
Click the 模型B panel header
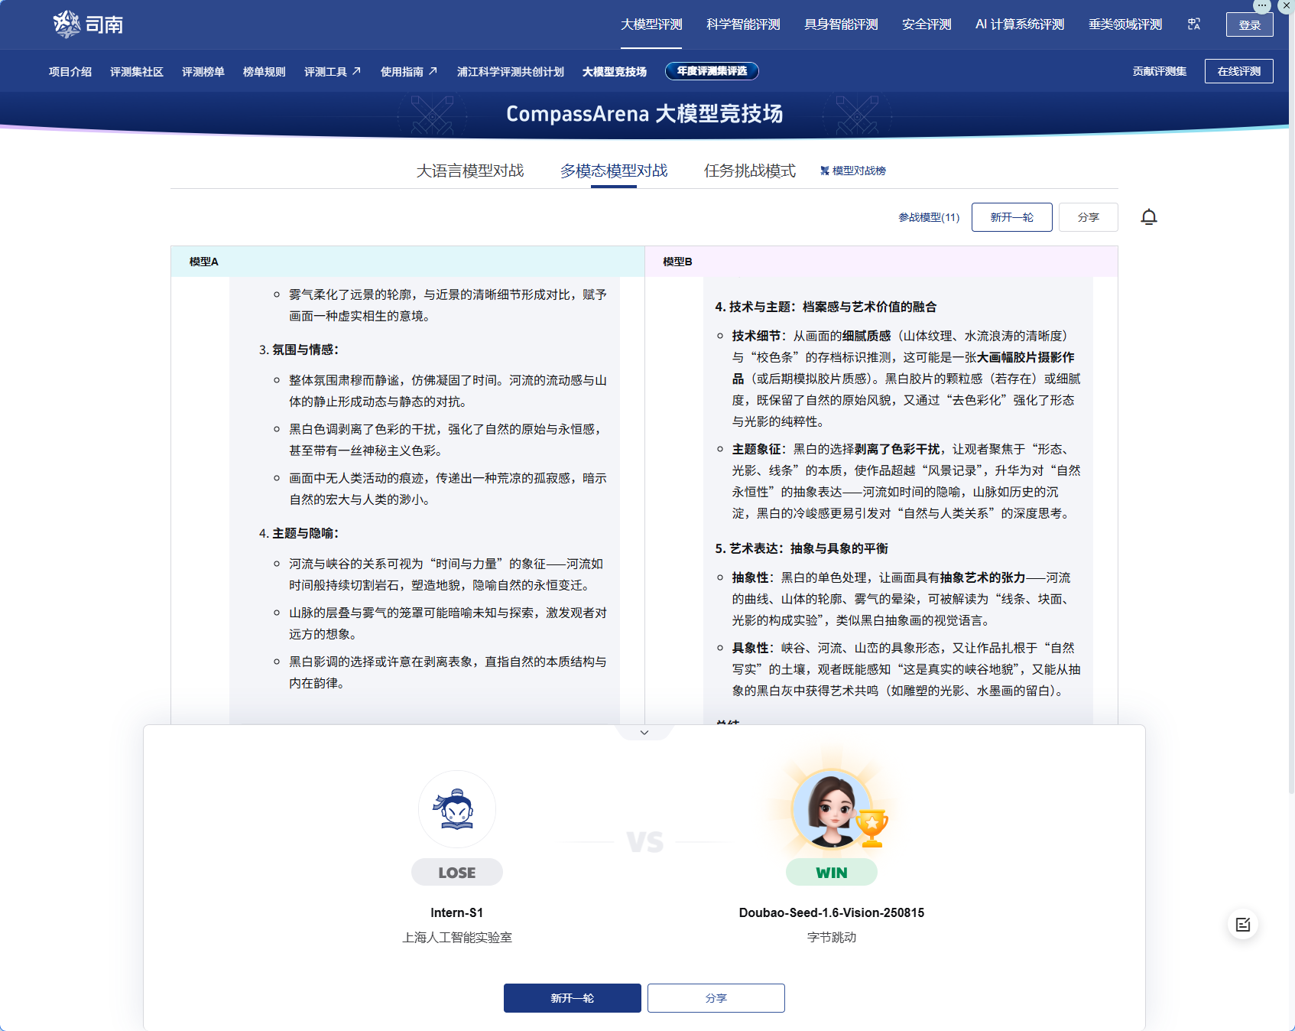(x=881, y=262)
